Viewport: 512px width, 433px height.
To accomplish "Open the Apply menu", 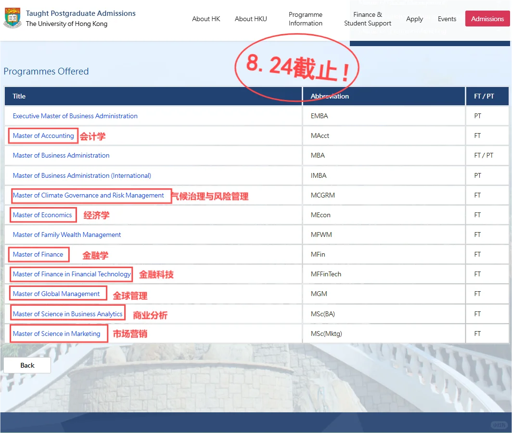I will click(414, 19).
